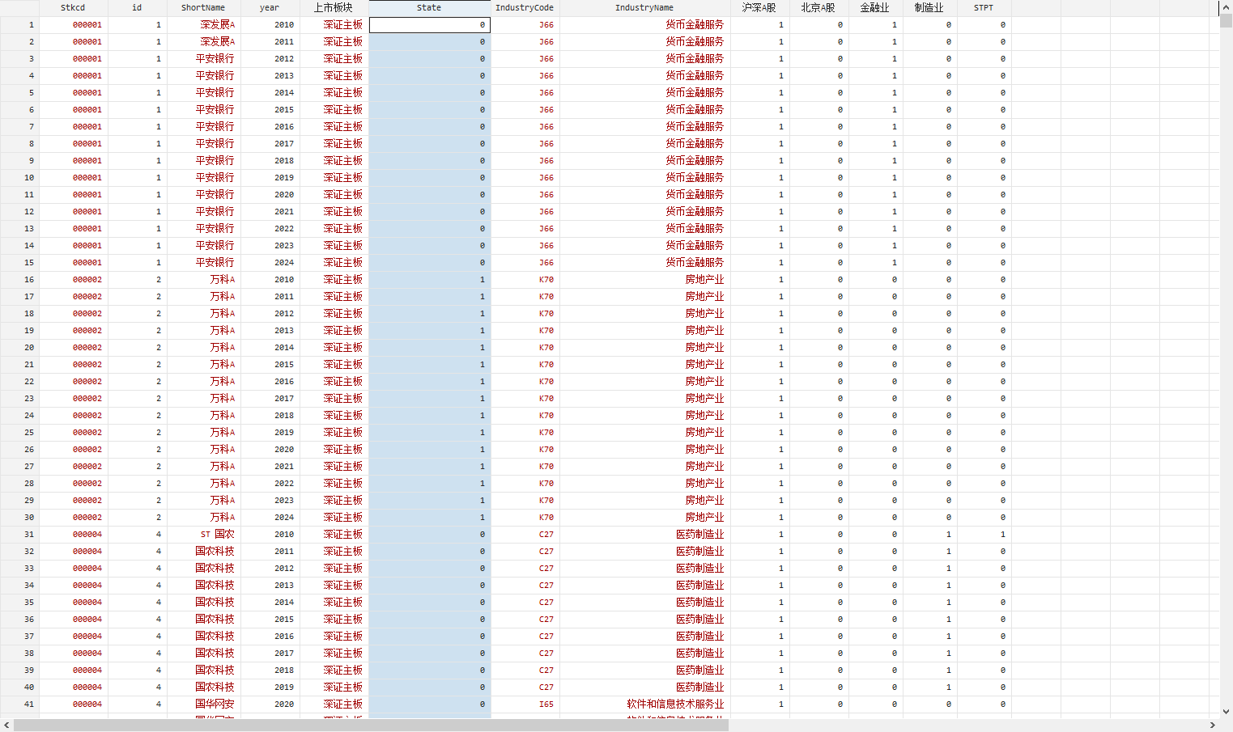The height and width of the screenshot is (732, 1233).
Task: Click the horizontal scrollbar right arrow
Action: tap(1213, 725)
